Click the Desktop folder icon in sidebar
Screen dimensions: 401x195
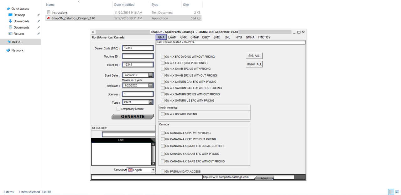point(10,15)
